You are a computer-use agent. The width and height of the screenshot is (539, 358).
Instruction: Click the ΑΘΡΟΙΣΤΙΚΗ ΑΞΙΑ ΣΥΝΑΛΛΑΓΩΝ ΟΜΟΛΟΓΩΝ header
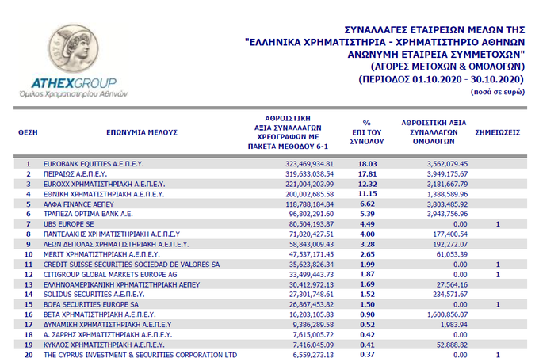434,132
